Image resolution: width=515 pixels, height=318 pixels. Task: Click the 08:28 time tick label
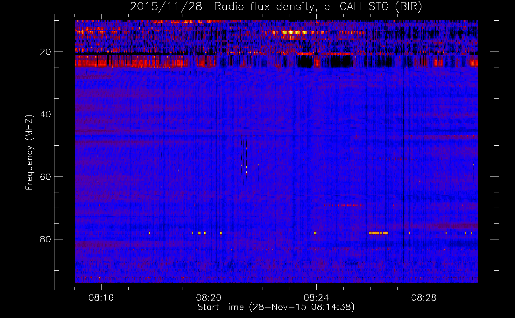coord(424,298)
